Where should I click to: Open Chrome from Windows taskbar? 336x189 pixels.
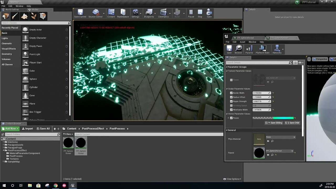56,185
